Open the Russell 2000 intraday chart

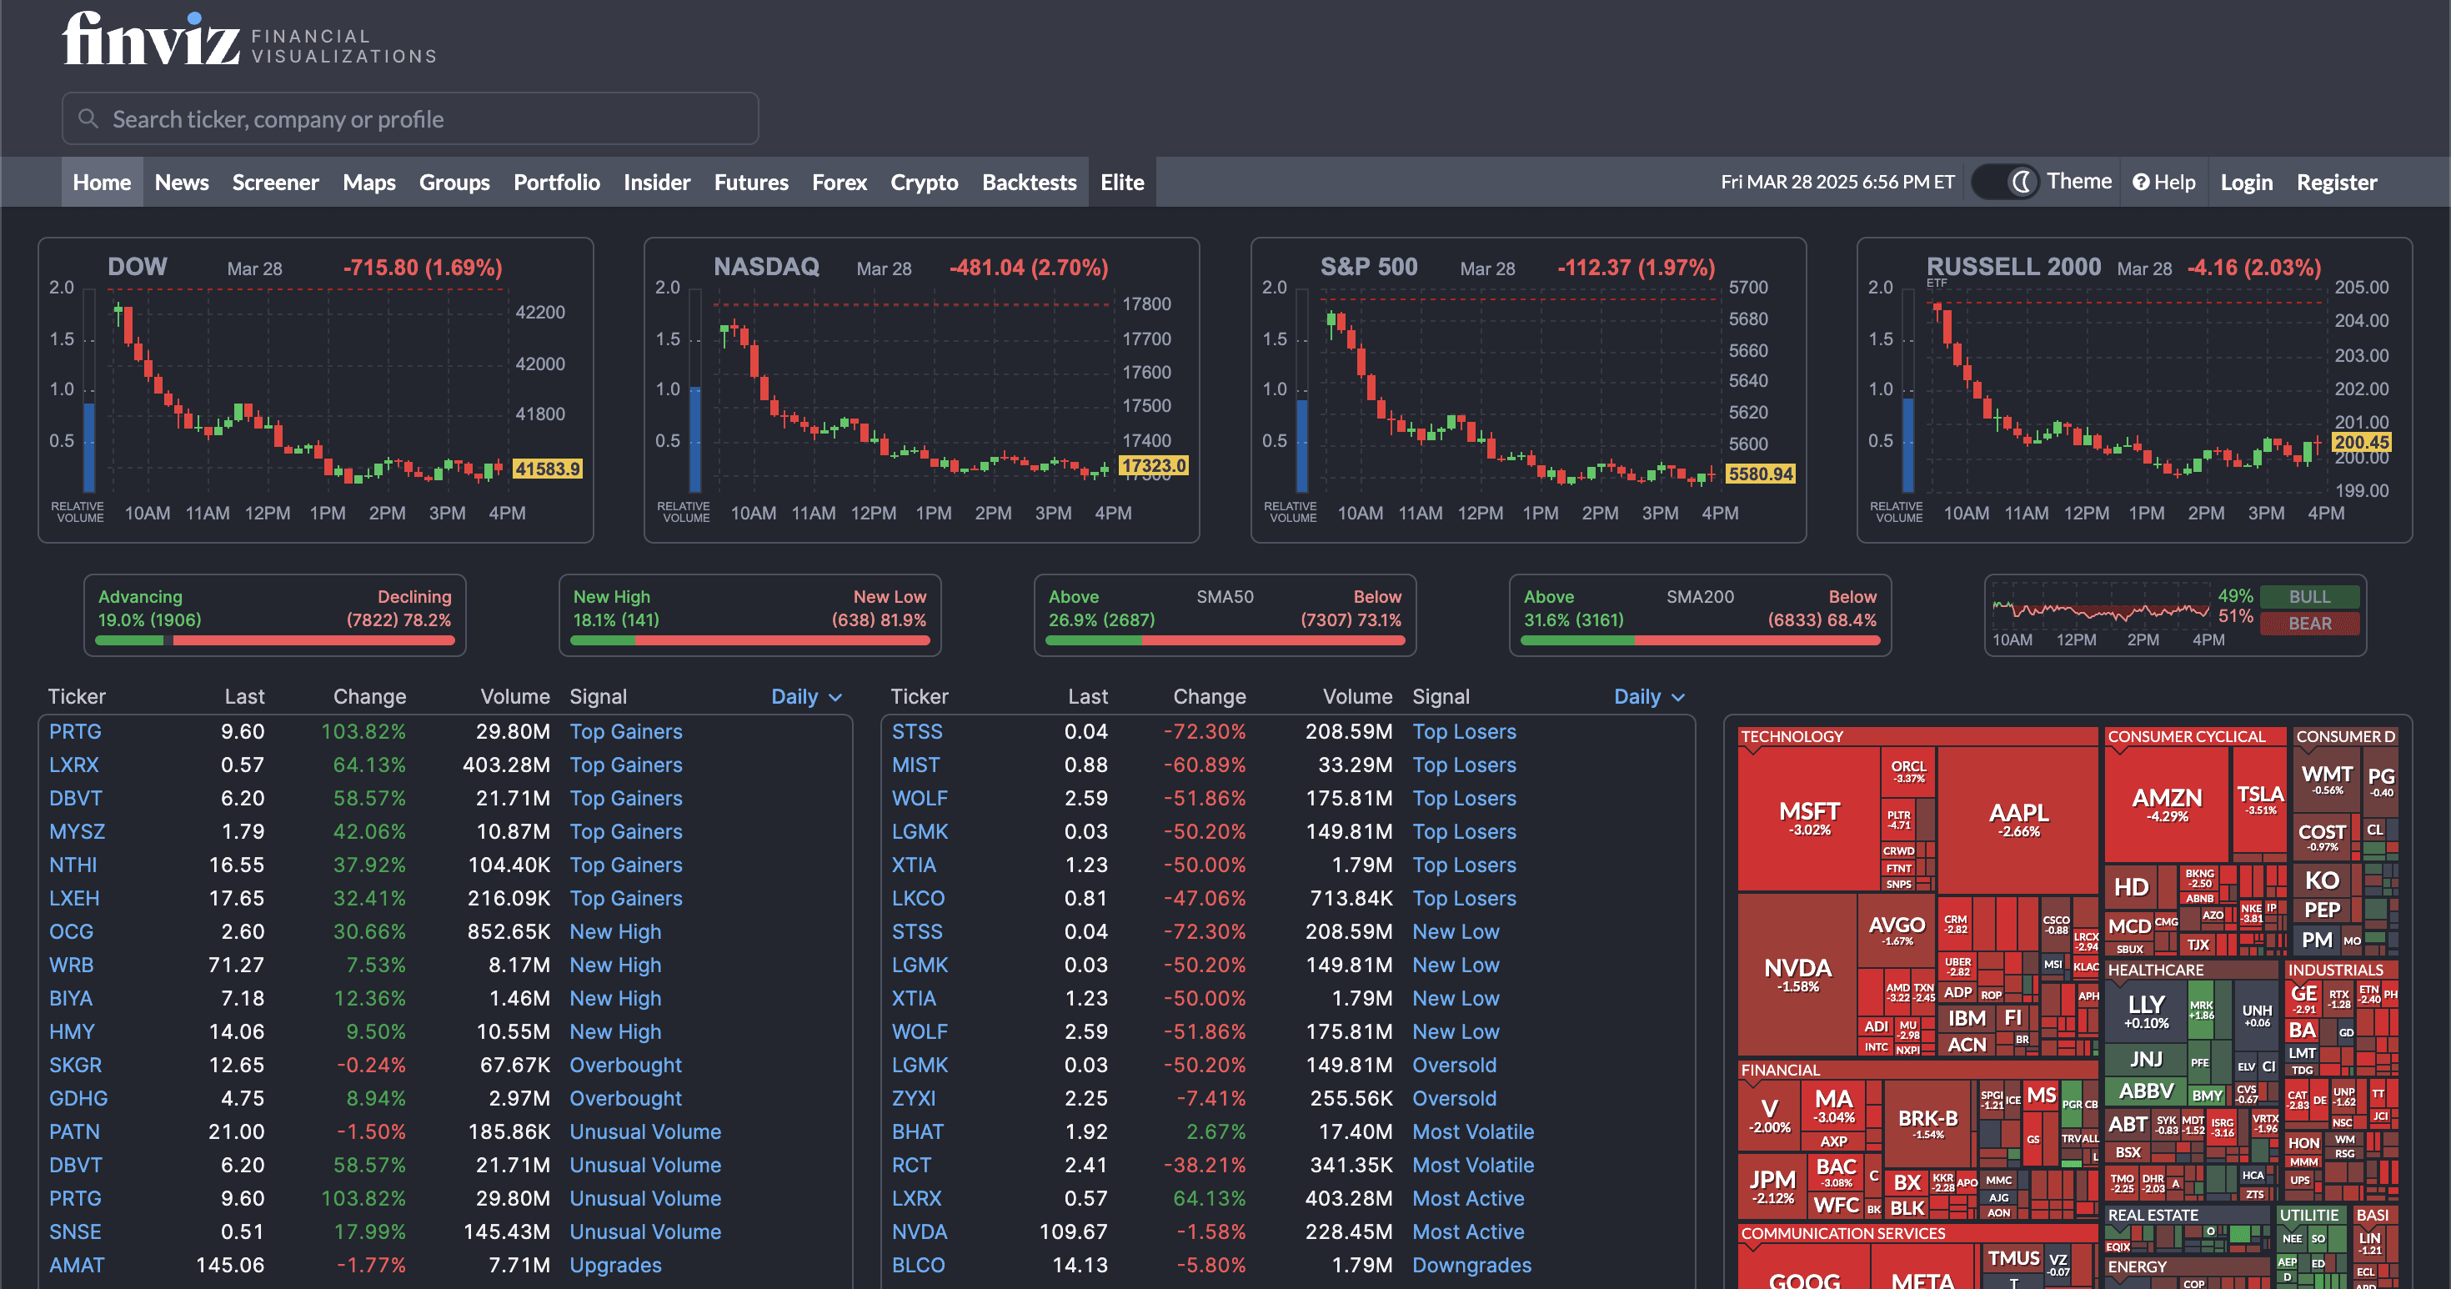[x=2134, y=390]
